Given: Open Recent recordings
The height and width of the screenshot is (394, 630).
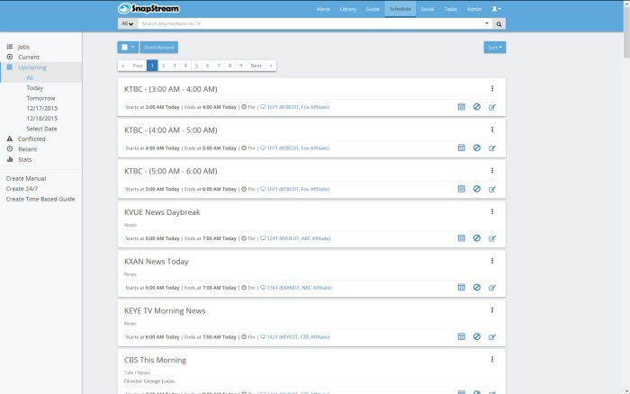Looking at the screenshot, I should click(x=27, y=149).
